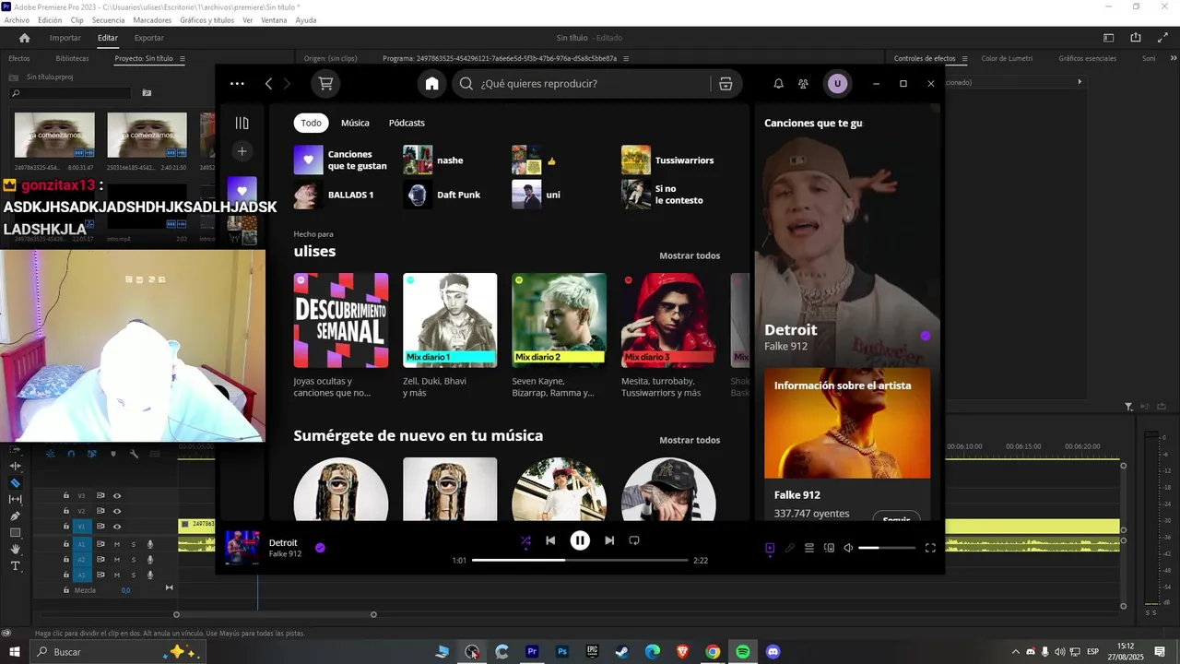Toggle V2 track visibility eye
This screenshot has height=664, width=1180.
click(117, 511)
